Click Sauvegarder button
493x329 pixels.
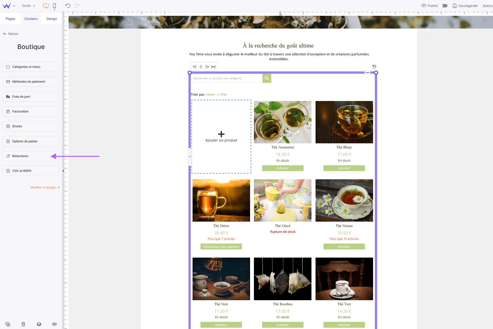468,5
